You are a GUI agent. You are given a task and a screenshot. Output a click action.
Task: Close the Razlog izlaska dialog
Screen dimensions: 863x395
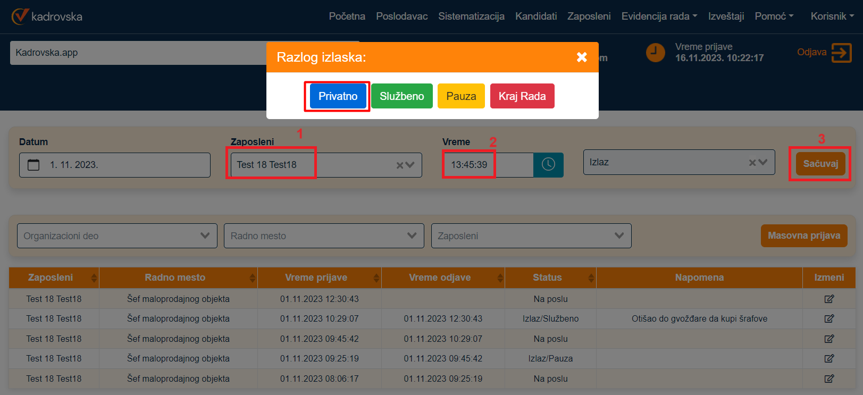pos(582,57)
